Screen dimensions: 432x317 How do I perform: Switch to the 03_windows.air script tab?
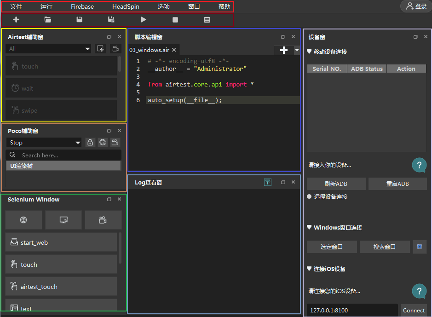150,50
